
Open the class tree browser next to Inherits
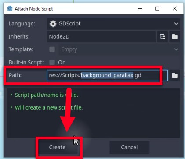click(163, 36)
